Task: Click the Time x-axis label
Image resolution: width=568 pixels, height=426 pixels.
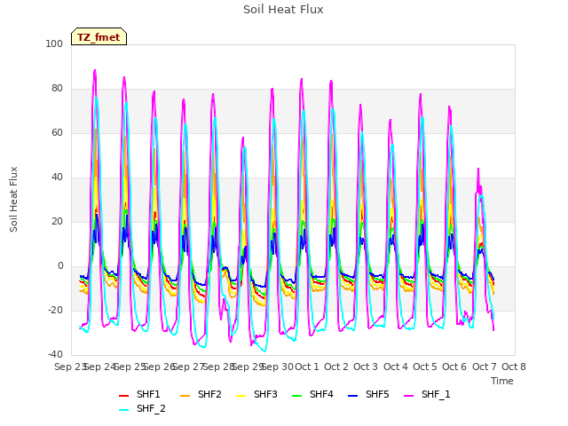Action: point(502,381)
